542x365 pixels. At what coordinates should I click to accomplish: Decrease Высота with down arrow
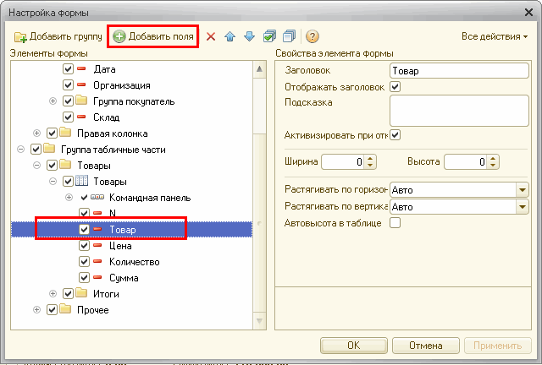coord(493,166)
